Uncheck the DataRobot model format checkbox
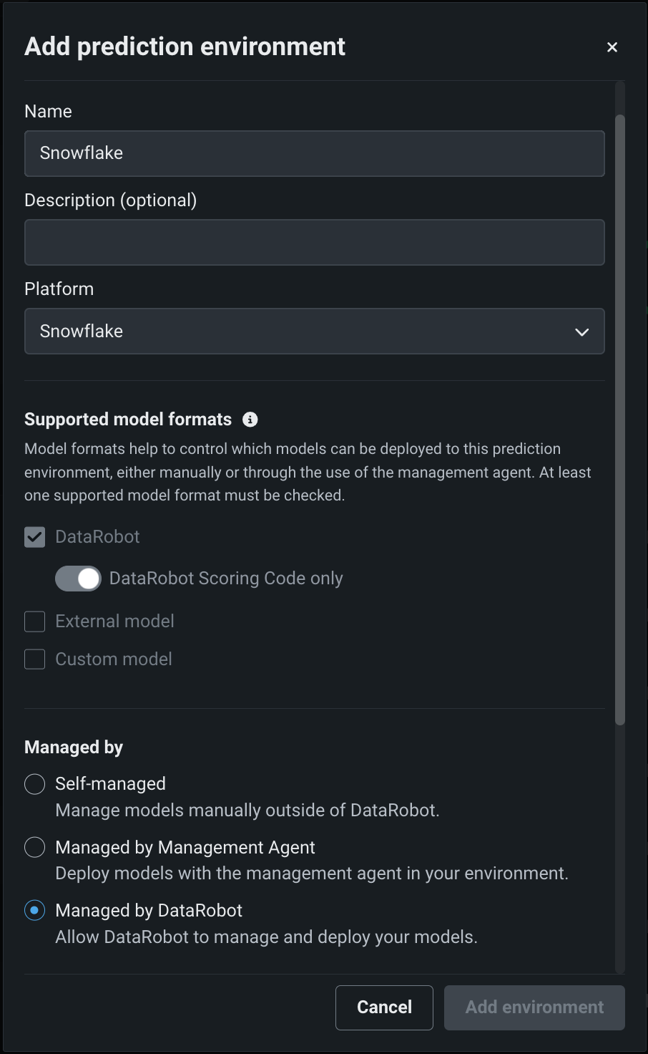This screenshot has width=648, height=1054. [35, 537]
